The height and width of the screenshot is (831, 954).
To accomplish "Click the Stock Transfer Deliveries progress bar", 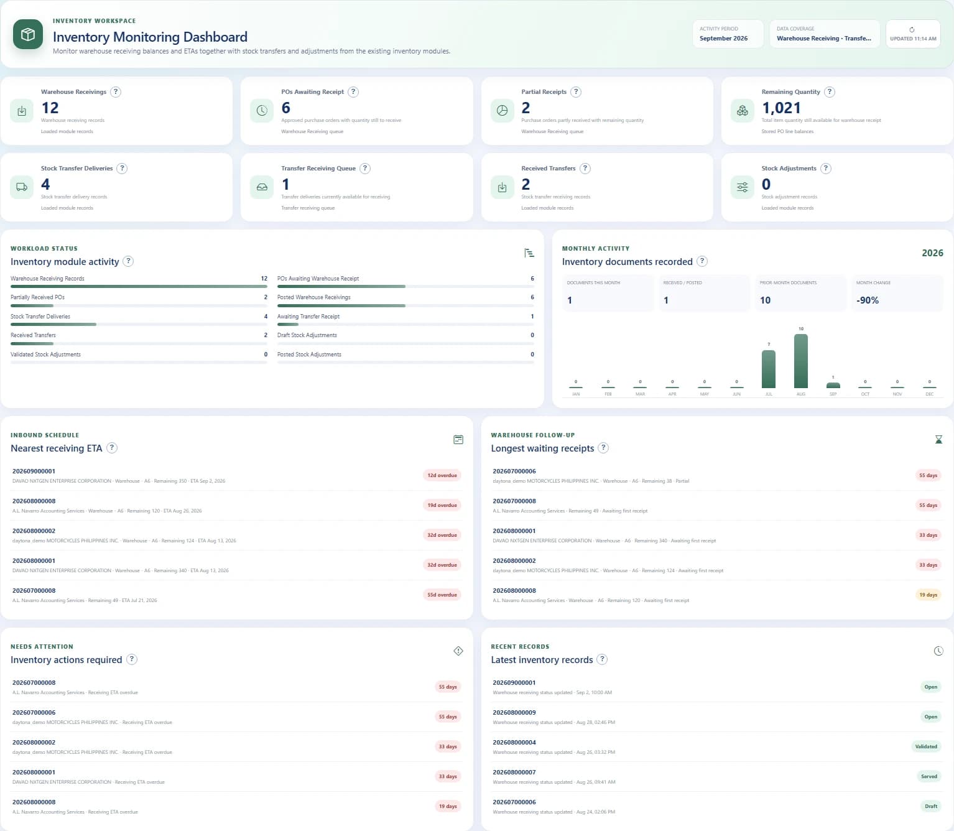I will (139, 324).
